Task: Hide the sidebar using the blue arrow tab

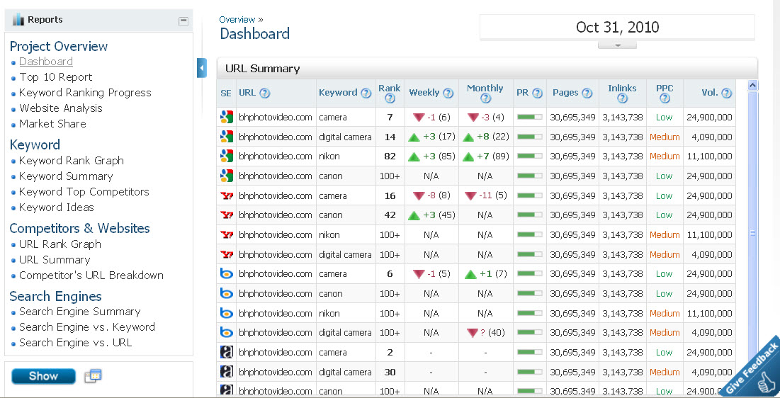Action: [x=202, y=68]
